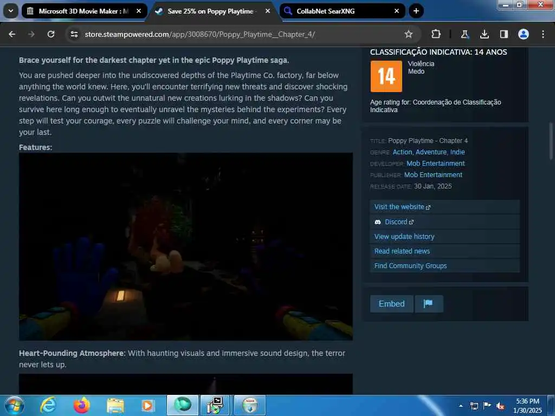
Task: Report this product with the flag button
Action: [x=429, y=304]
